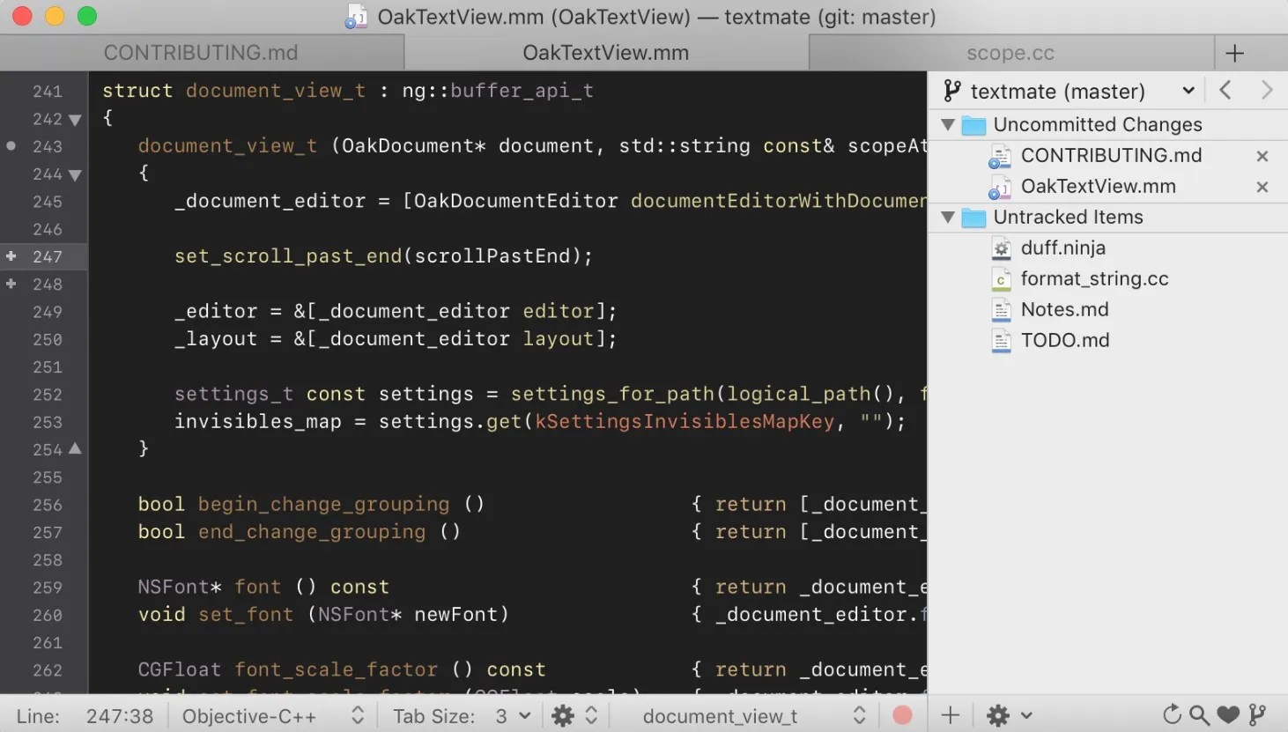The image size is (1288, 732).
Task: Collapse the Uncommitted Changes section
Action: pyautogui.click(x=948, y=124)
